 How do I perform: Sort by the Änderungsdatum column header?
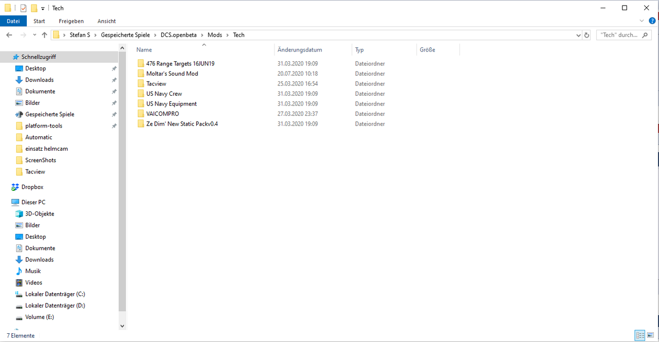[x=300, y=50]
